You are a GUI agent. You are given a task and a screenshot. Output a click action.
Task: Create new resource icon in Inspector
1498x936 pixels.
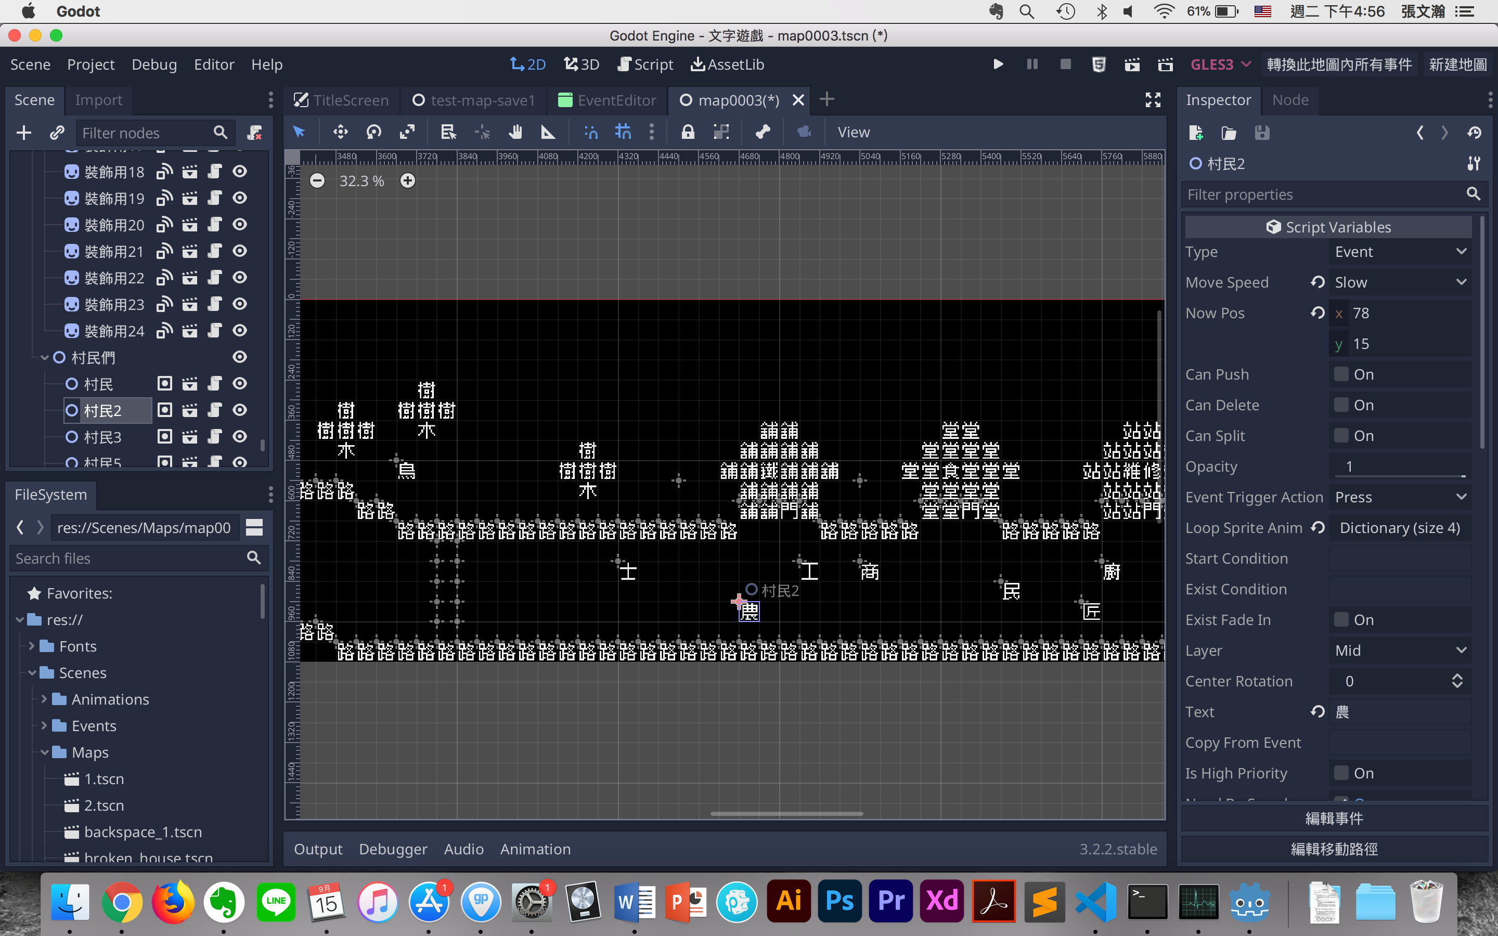tap(1196, 133)
